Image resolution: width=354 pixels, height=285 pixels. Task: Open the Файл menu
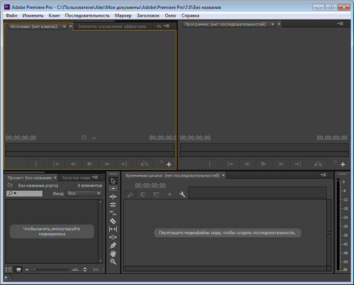(x=11, y=15)
